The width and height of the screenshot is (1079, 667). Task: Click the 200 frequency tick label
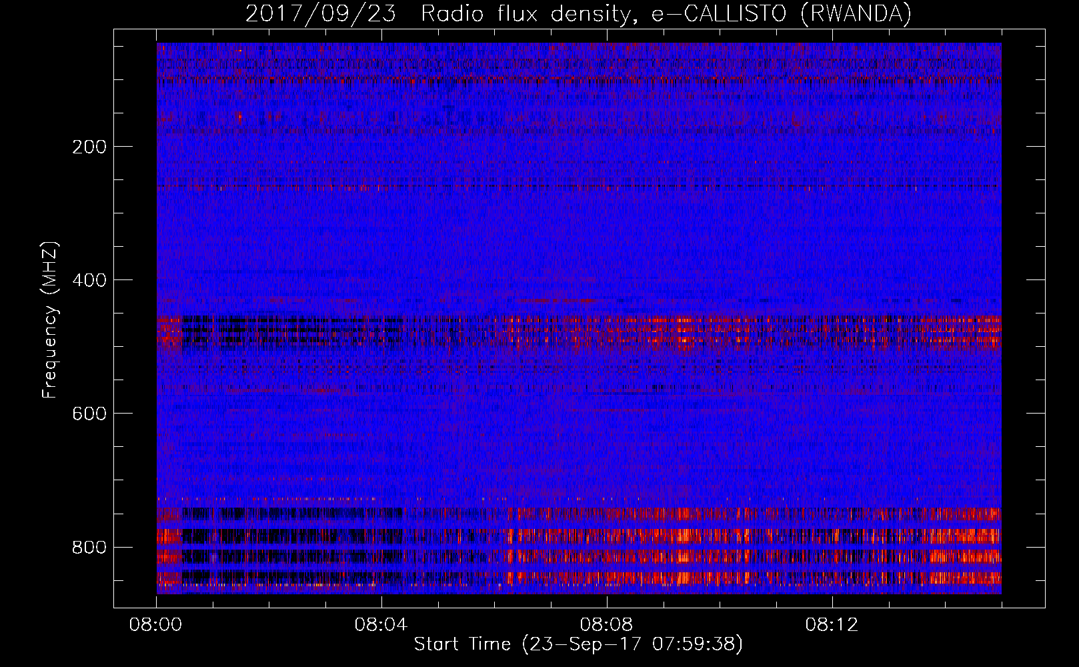tap(89, 147)
